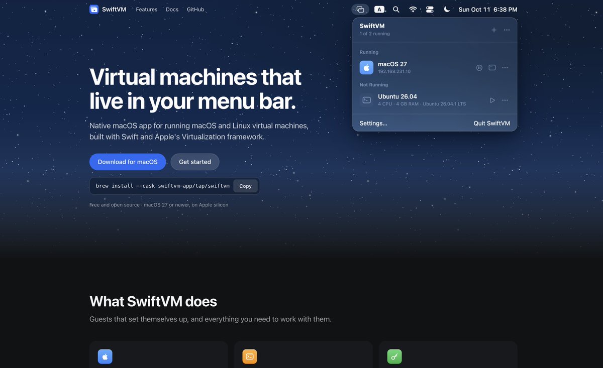The height and width of the screenshot is (368, 603).
Task: Click the Wi-Fi status icon
Action: tap(413, 10)
